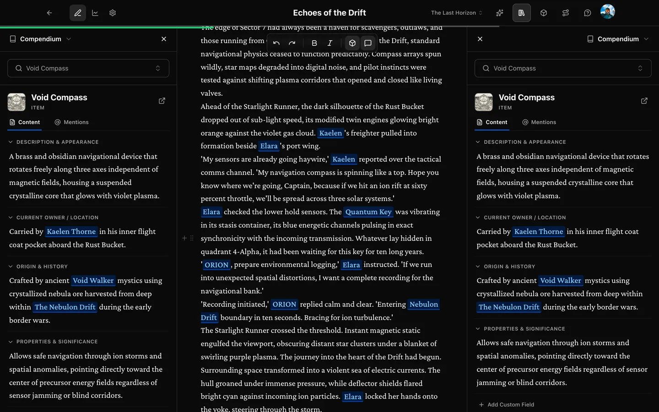Redo the last edit

292,43
